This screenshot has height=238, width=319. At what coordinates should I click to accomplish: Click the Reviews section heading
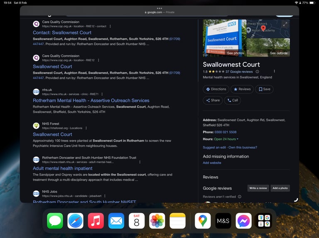210,177
